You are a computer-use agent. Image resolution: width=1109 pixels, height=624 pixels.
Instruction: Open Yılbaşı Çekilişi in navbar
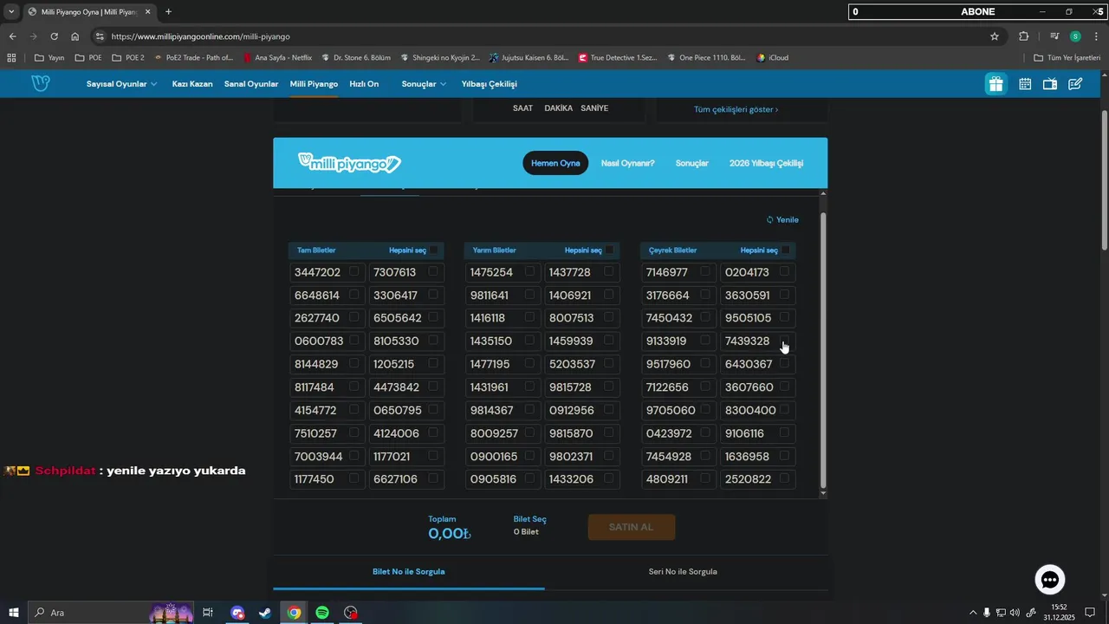(x=490, y=84)
